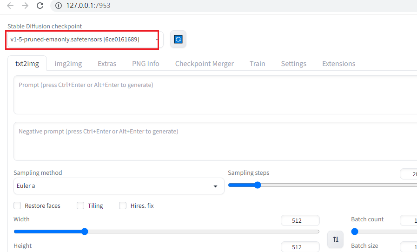This screenshot has height=252, width=417.
Task: Open the Stable Diffusion checkpoint dropdown
Action: [x=82, y=40]
